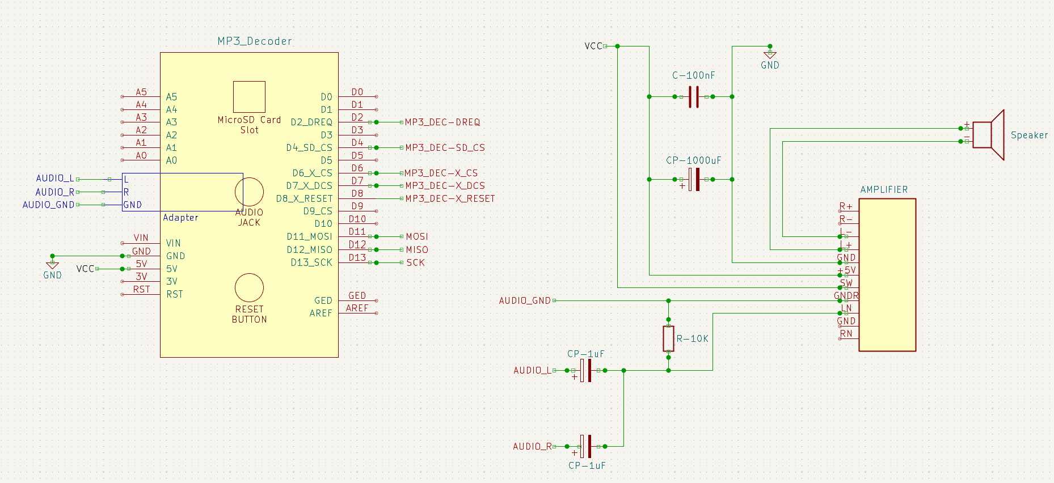Select the capacitor symbol on the AUDIO_L line

click(x=586, y=370)
